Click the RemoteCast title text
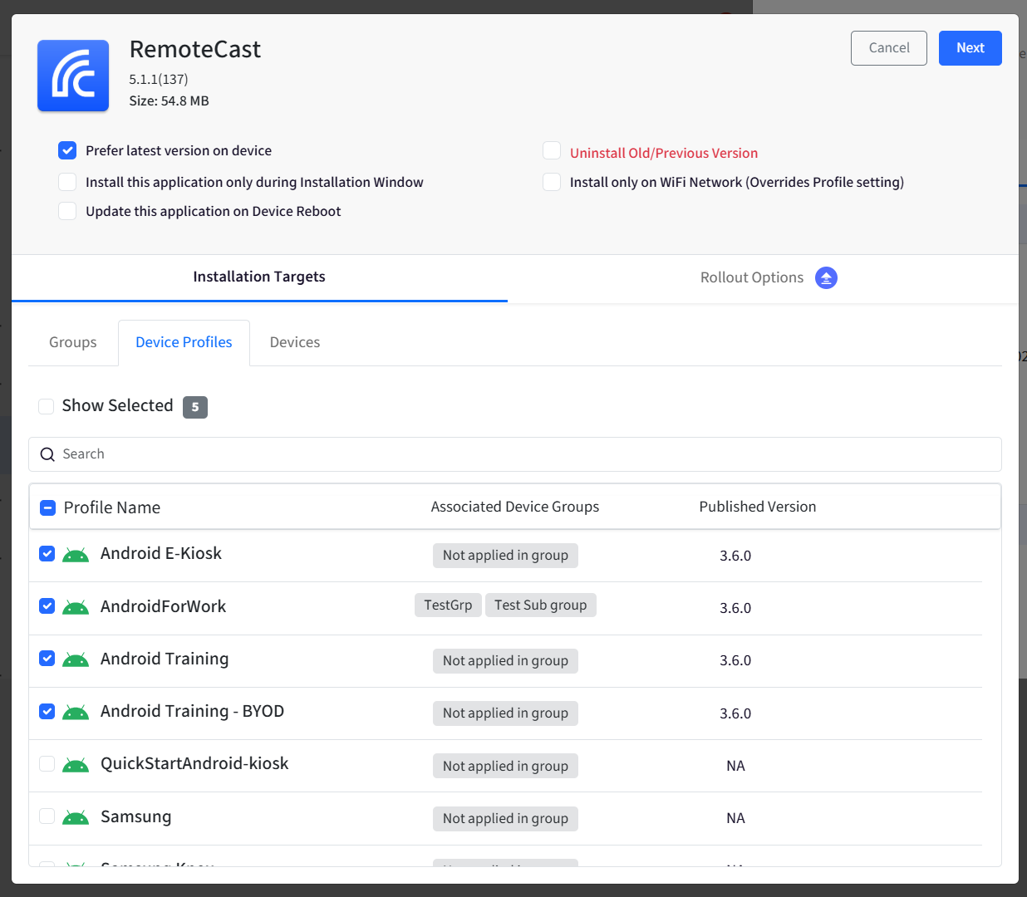 click(195, 50)
